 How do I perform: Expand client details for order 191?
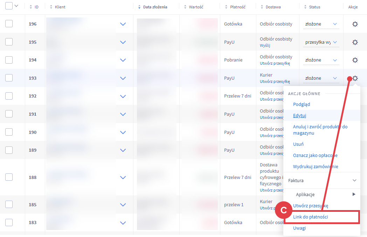[123, 114]
